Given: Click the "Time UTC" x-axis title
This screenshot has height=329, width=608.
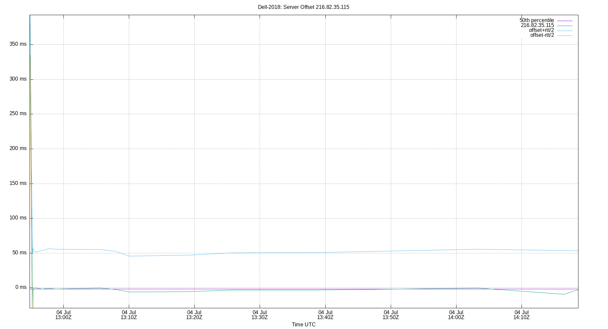Looking at the screenshot, I should pyautogui.click(x=304, y=325).
